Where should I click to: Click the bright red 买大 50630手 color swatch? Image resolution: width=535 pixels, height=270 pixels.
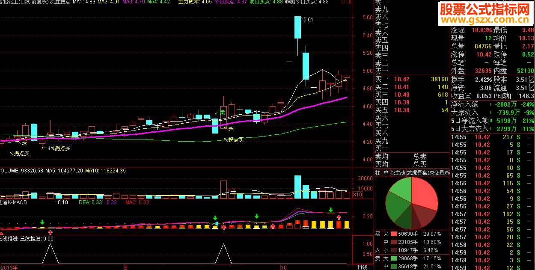click(x=393, y=234)
